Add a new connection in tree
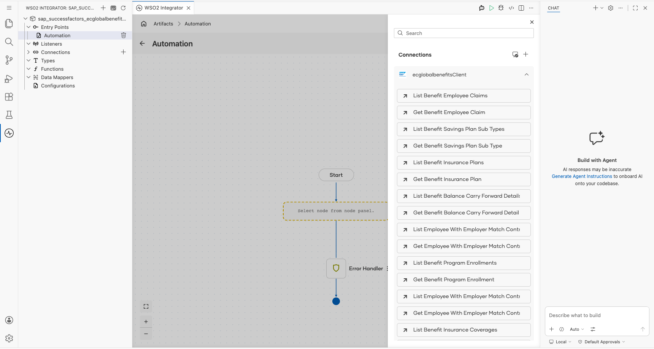Image resolution: width=654 pixels, height=349 pixels. (x=123, y=52)
